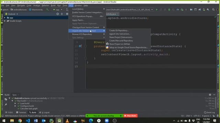Open the device selector dropdown
The width and height of the screenshot is (220, 123).
click(129, 10)
